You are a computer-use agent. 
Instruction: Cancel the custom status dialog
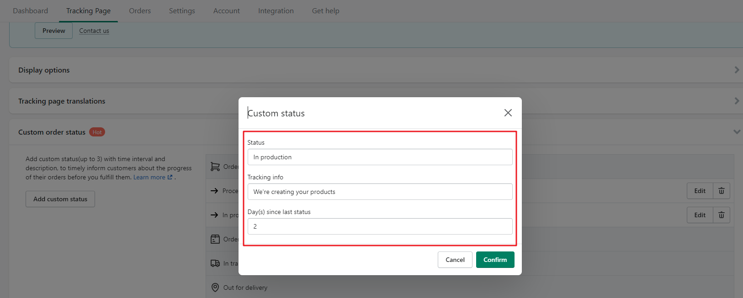tap(455, 260)
